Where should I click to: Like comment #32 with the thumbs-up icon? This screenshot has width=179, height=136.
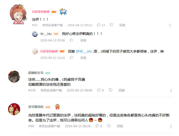(x=99, y=25)
